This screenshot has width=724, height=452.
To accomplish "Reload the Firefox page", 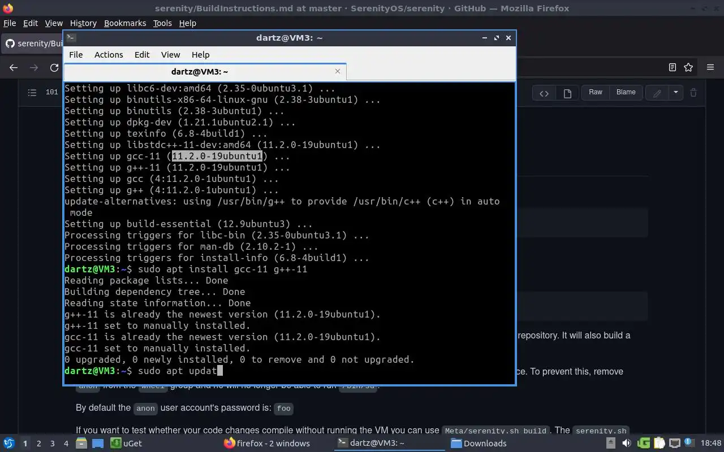I will [x=54, y=67].
